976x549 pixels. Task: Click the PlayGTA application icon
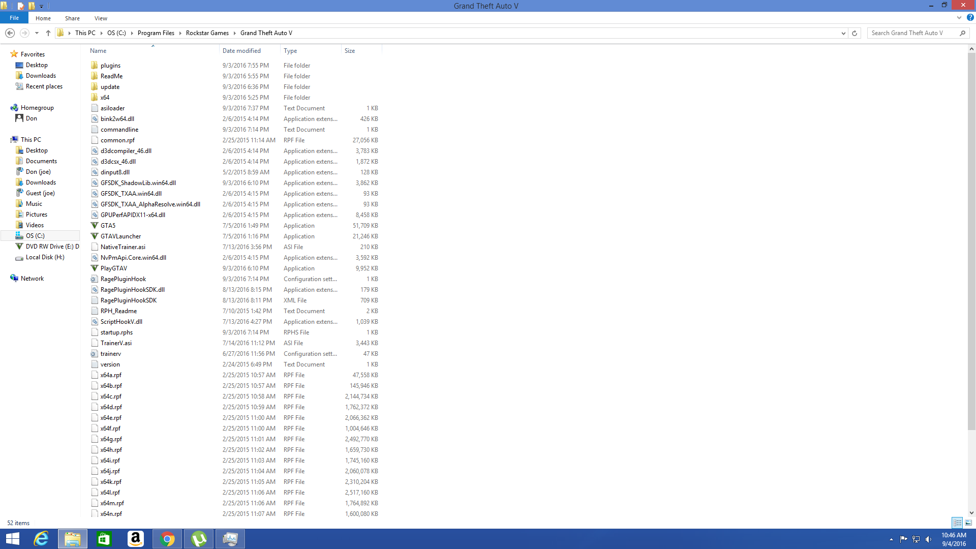tap(95, 268)
